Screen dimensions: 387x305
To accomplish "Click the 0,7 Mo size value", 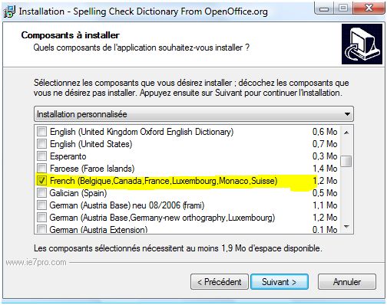I will (x=325, y=144).
